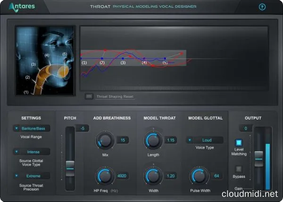Click the Width value field 1.20

(171, 176)
